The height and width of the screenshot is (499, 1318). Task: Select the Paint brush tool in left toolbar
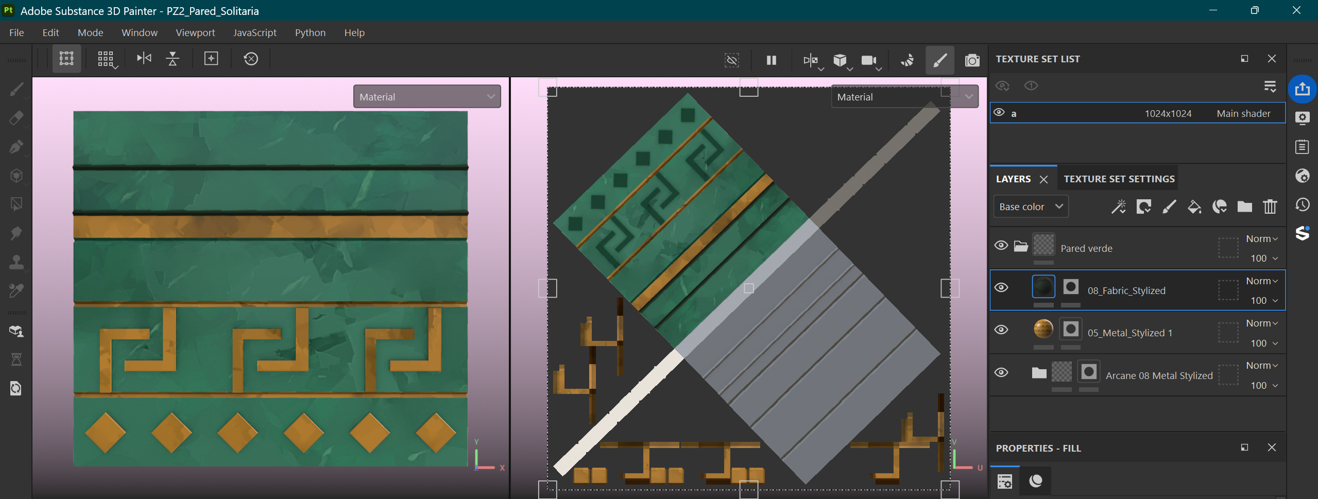pyautogui.click(x=16, y=89)
